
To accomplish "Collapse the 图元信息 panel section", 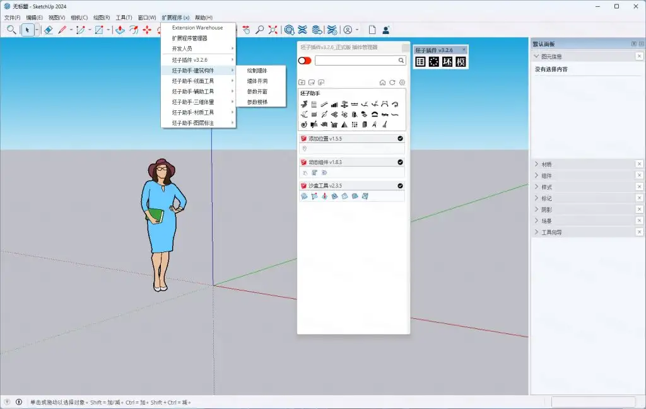I will [536, 57].
